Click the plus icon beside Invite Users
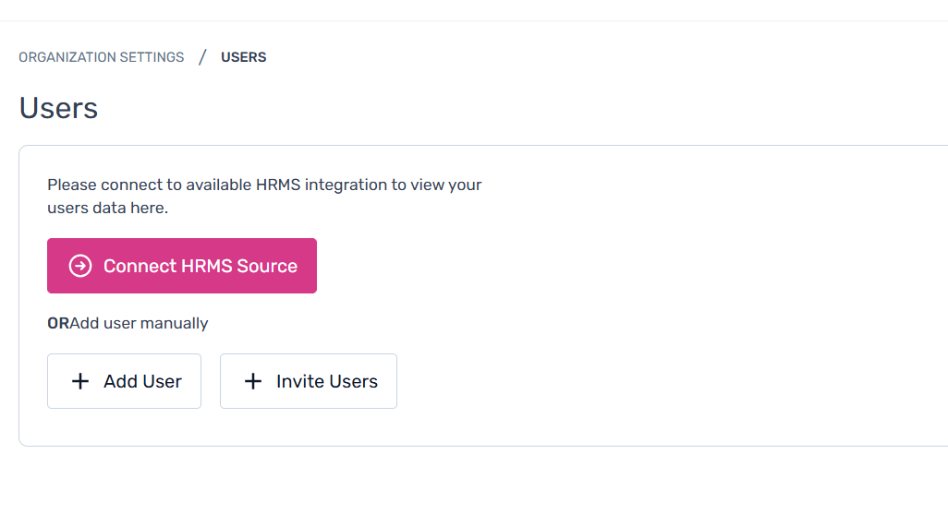Screen dimensions: 948x526 (253, 381)
